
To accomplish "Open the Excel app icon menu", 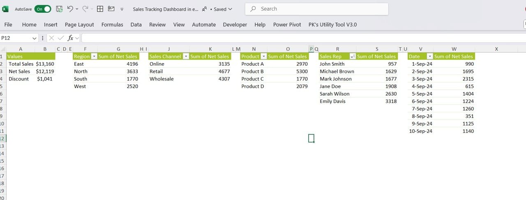I will click(x=5, y=9).
